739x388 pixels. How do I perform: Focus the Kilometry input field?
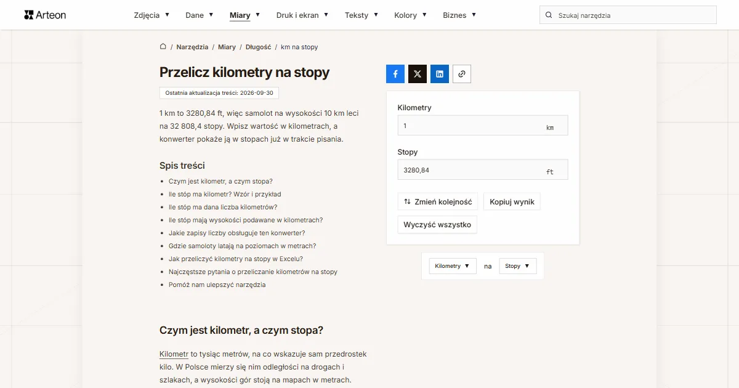pos(483,126)
